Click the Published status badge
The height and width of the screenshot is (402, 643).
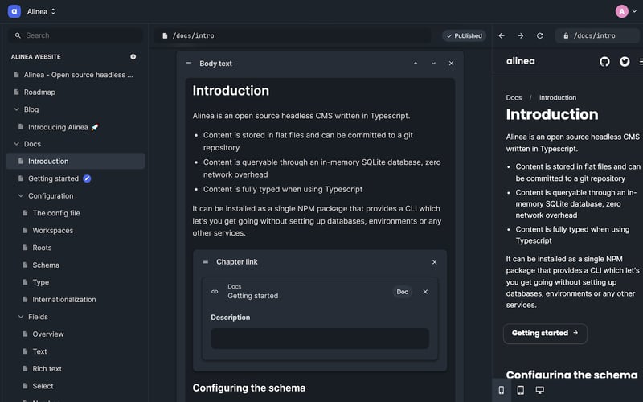tap(465, 35)
